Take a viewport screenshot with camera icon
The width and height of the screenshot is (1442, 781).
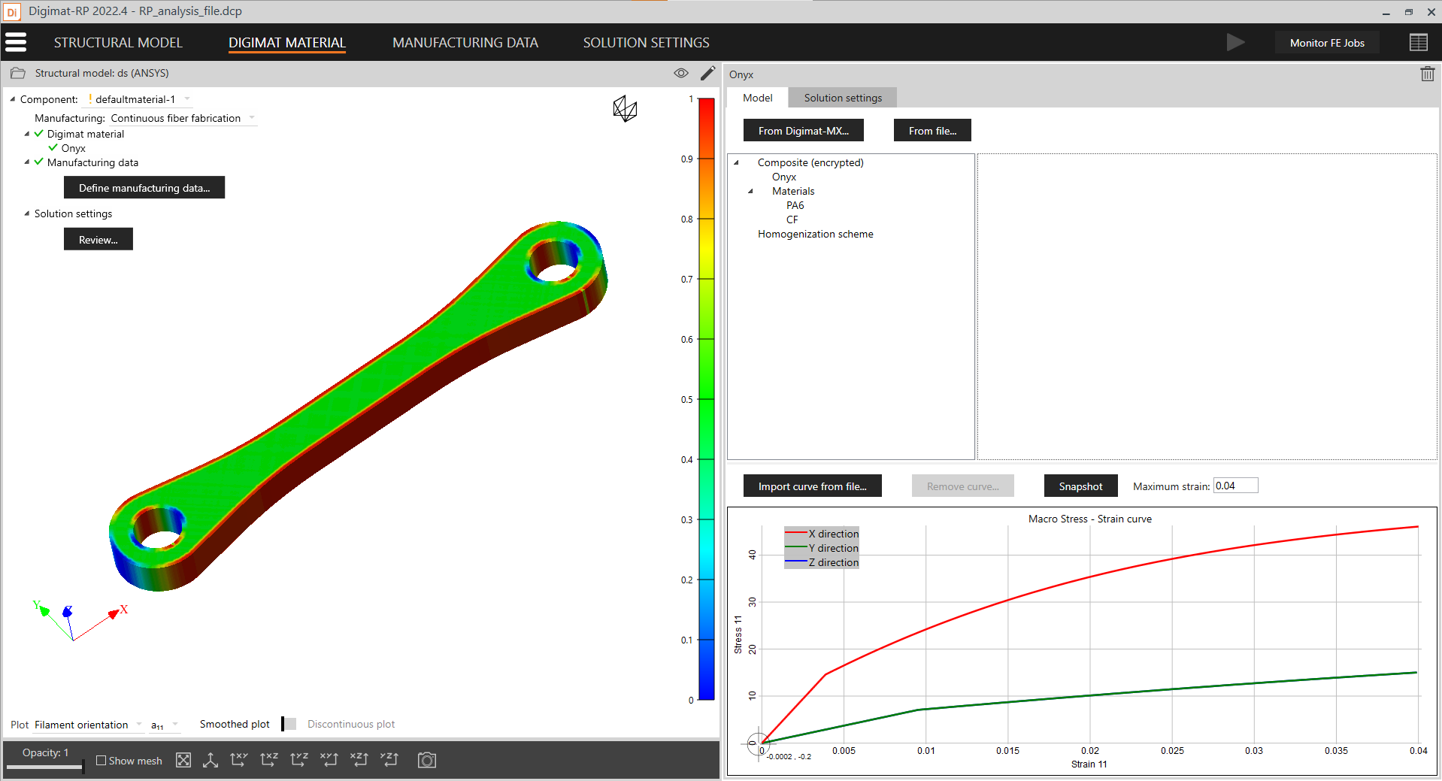point(427,760)
